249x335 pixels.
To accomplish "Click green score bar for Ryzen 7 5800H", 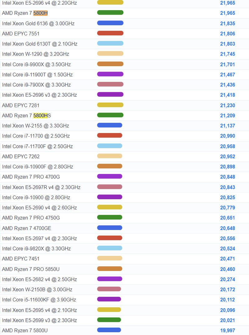I will [110, 13].
